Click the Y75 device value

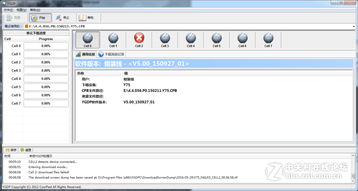coord(127,85)
